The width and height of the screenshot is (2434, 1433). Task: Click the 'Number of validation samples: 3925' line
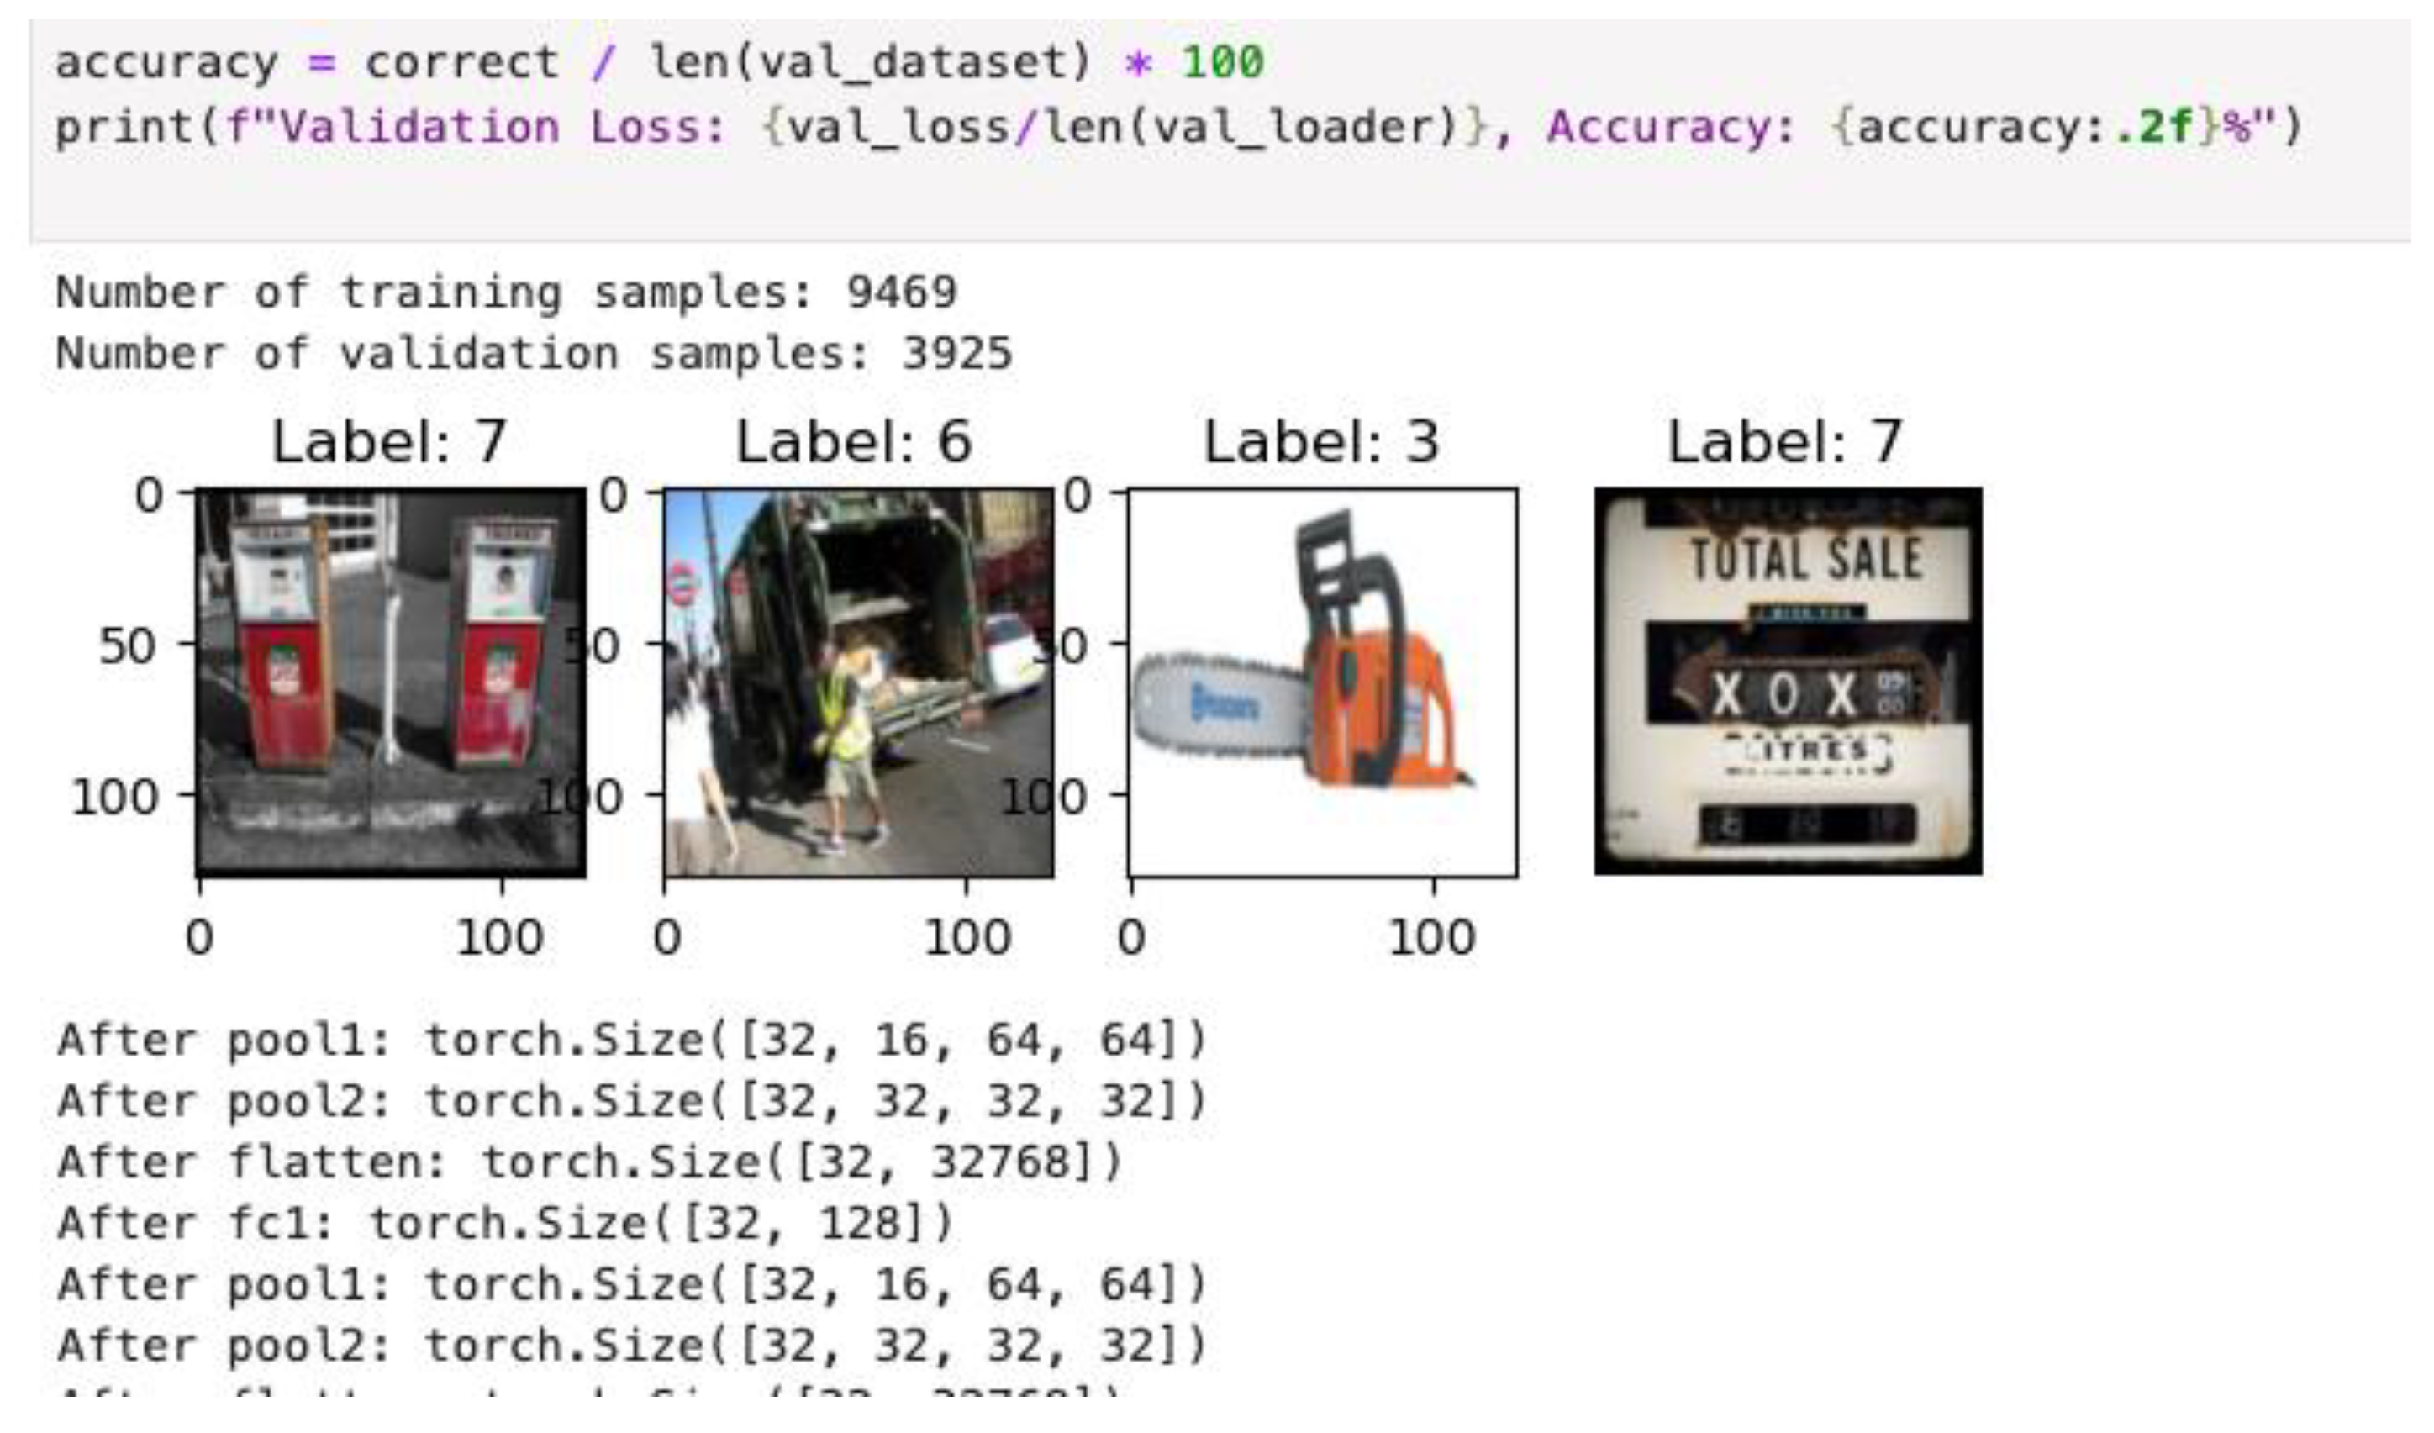tap(535, 354)
